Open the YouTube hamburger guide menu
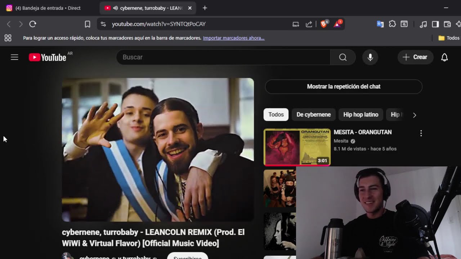 (14, 57)
